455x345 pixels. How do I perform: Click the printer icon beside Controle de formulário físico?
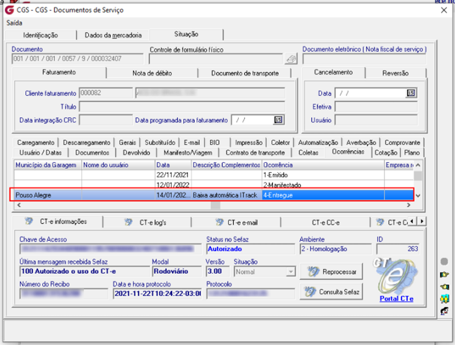point(291,59)
